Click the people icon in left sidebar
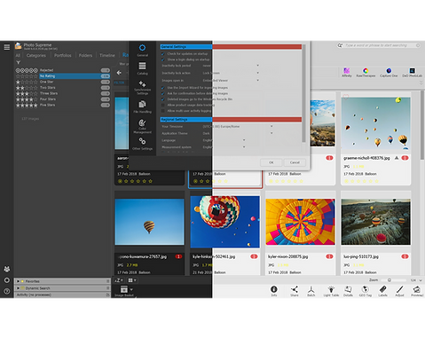 click(7, 269)
